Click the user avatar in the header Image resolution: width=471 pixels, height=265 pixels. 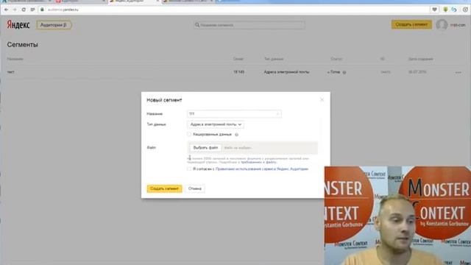(x=442, y=25)
